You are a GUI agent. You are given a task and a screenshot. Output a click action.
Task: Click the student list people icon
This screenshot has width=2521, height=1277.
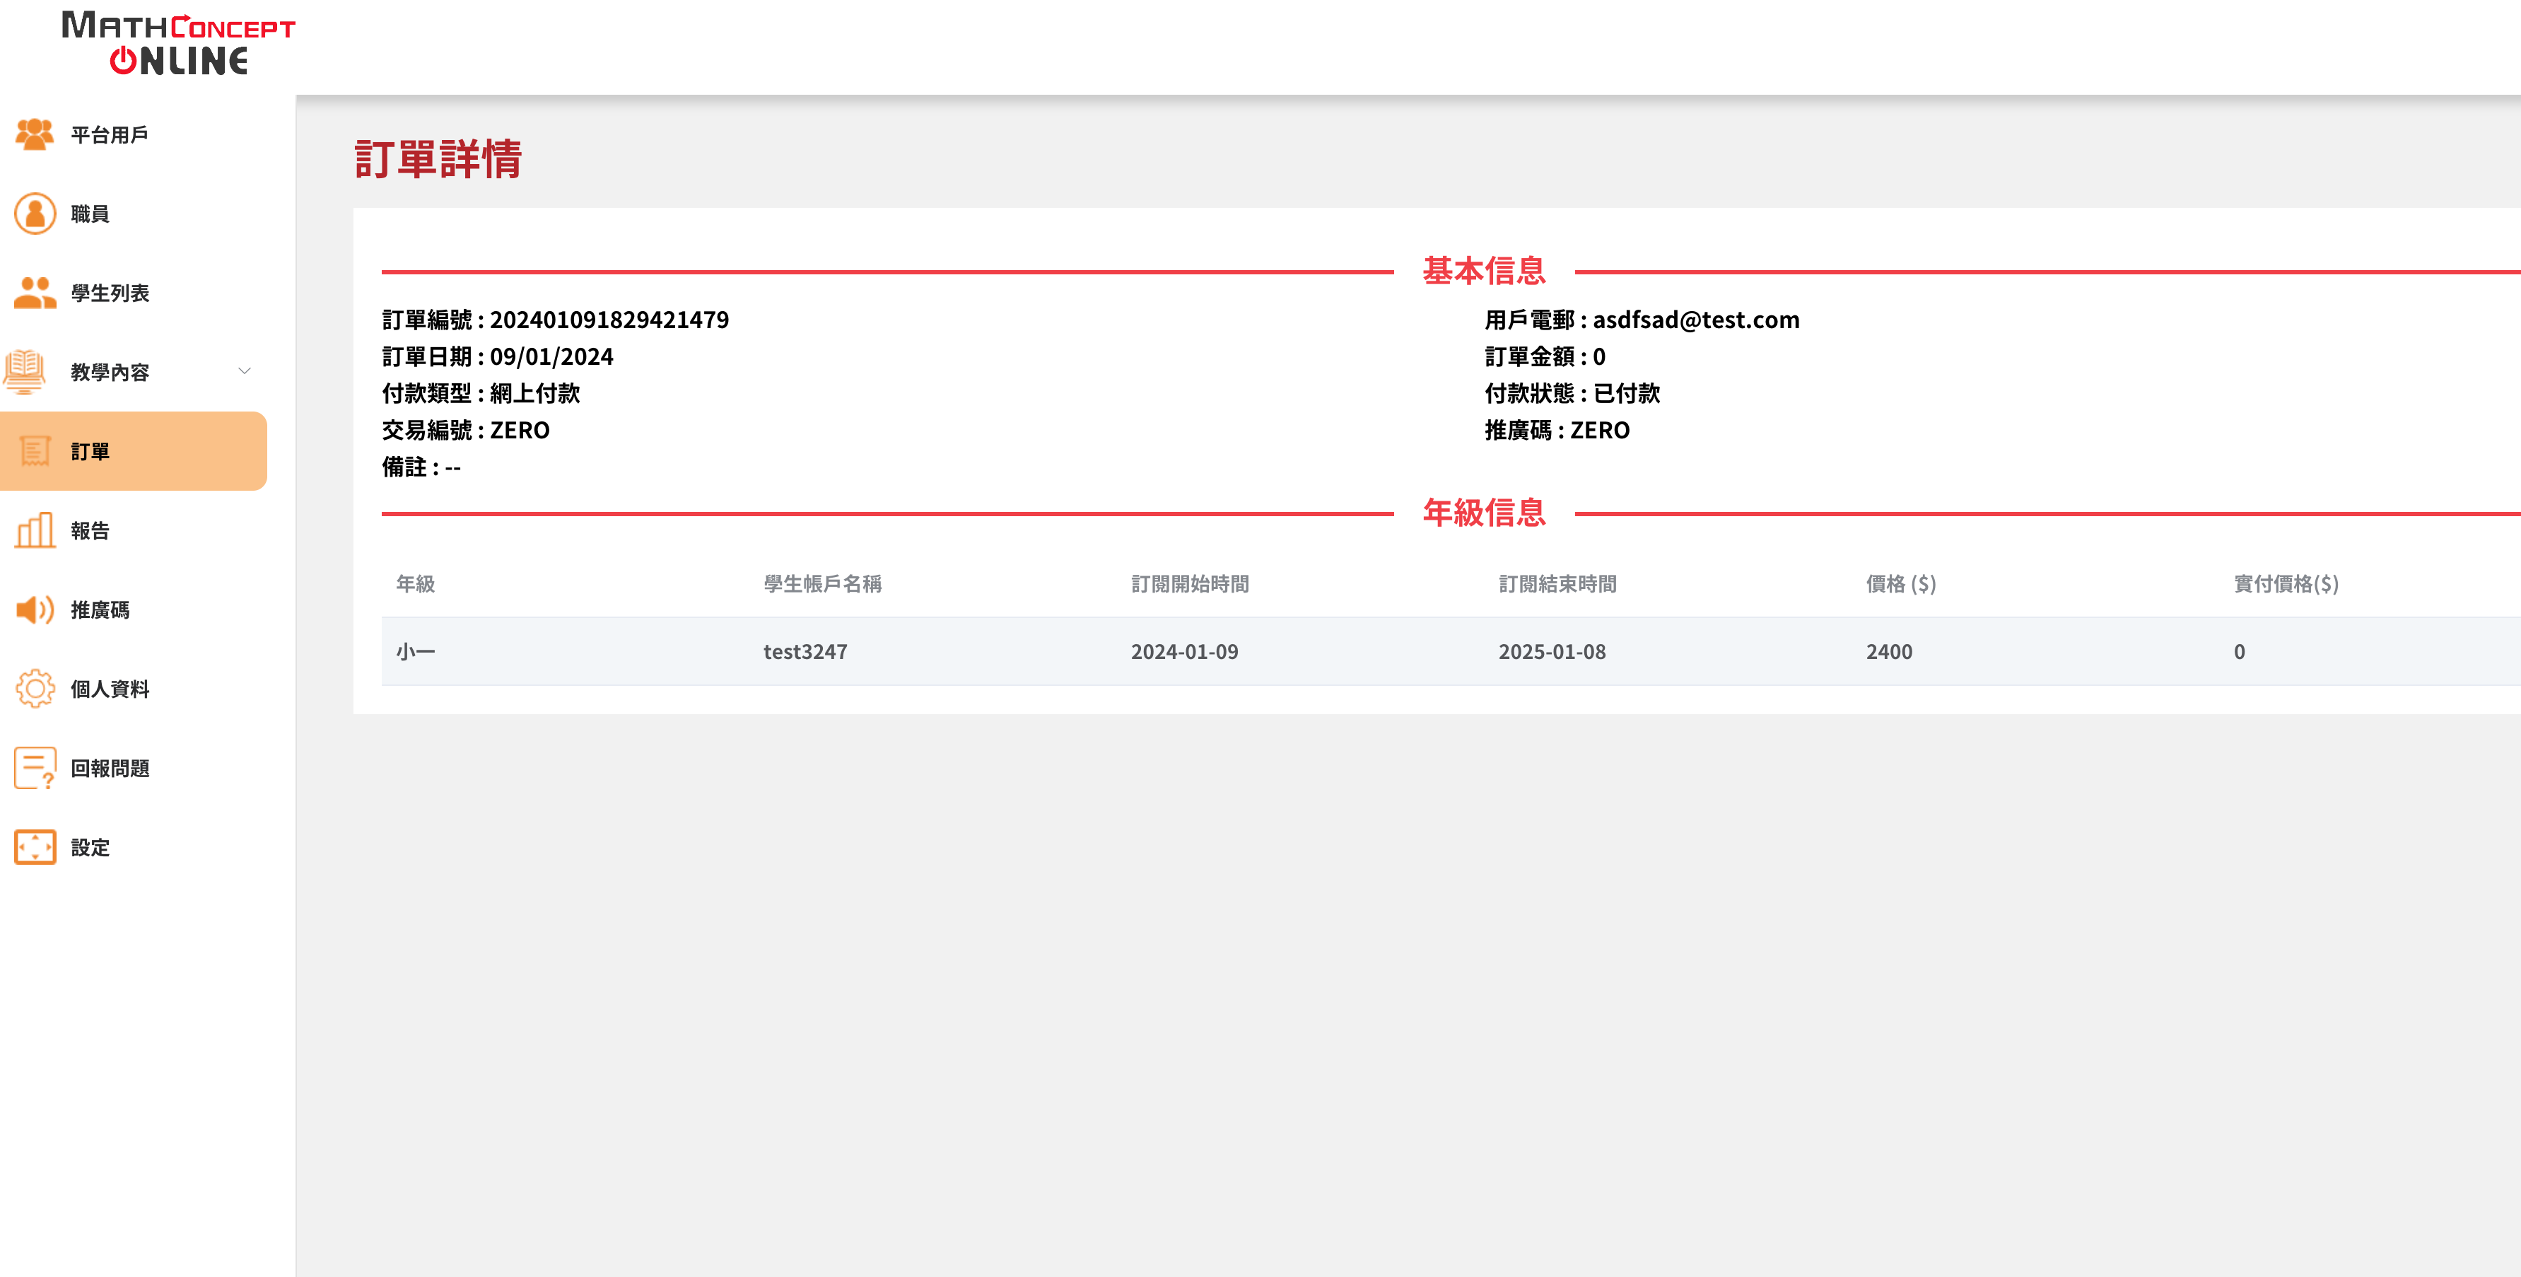pos(34,293)
